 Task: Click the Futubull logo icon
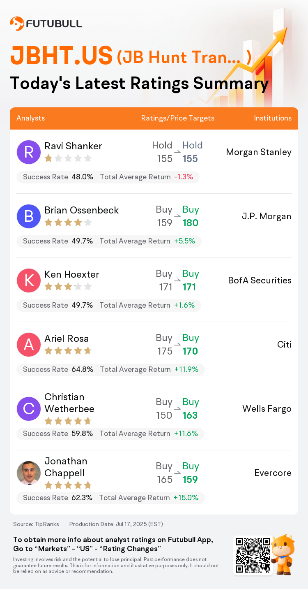tap(17, 23)
